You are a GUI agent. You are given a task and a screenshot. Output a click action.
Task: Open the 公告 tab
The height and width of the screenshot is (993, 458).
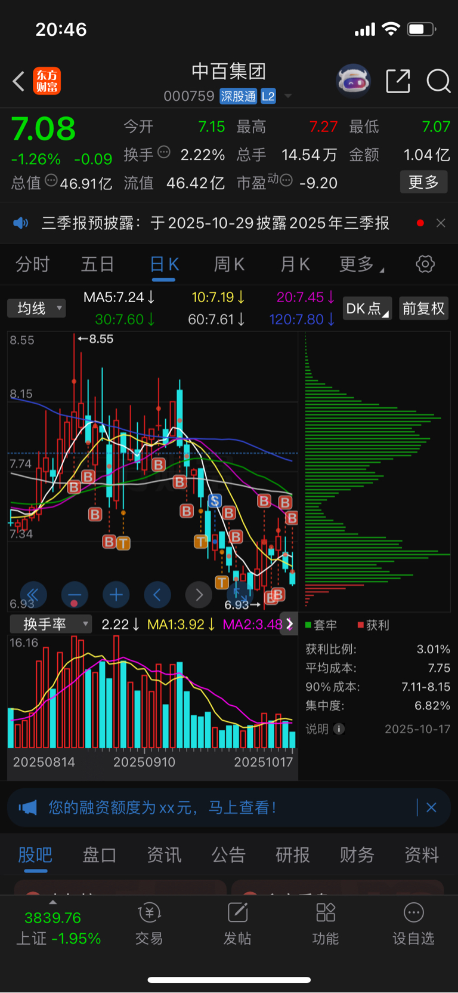228,855
